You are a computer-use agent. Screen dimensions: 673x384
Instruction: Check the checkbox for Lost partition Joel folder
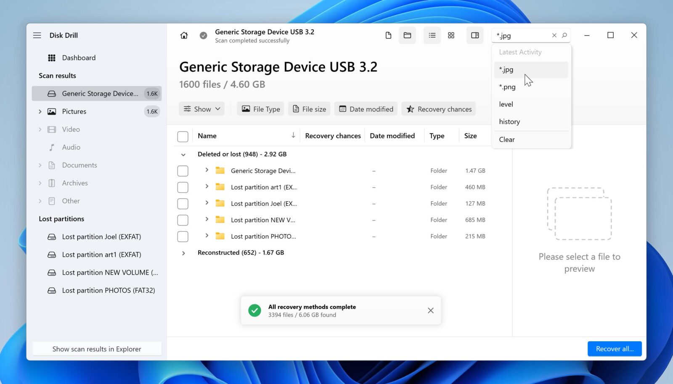[x=183, y=203]
